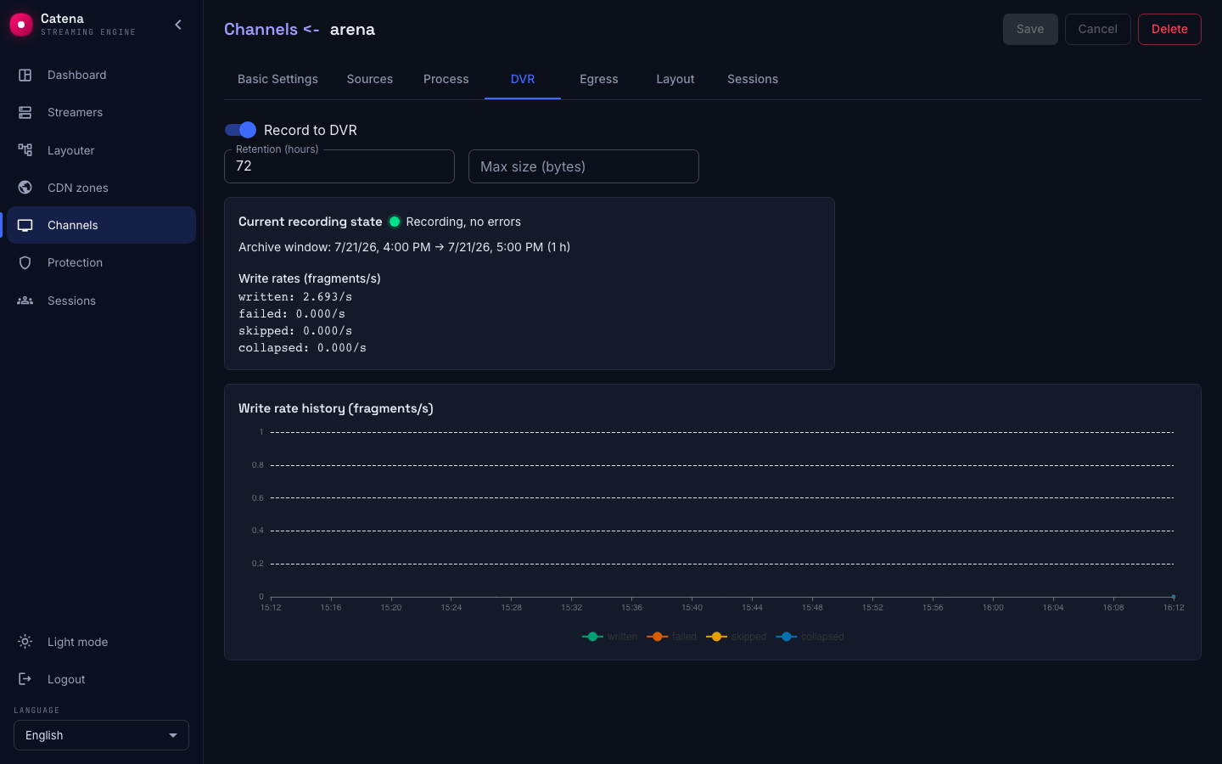
Task: Navigate to CDN zones
Action: 102,188
